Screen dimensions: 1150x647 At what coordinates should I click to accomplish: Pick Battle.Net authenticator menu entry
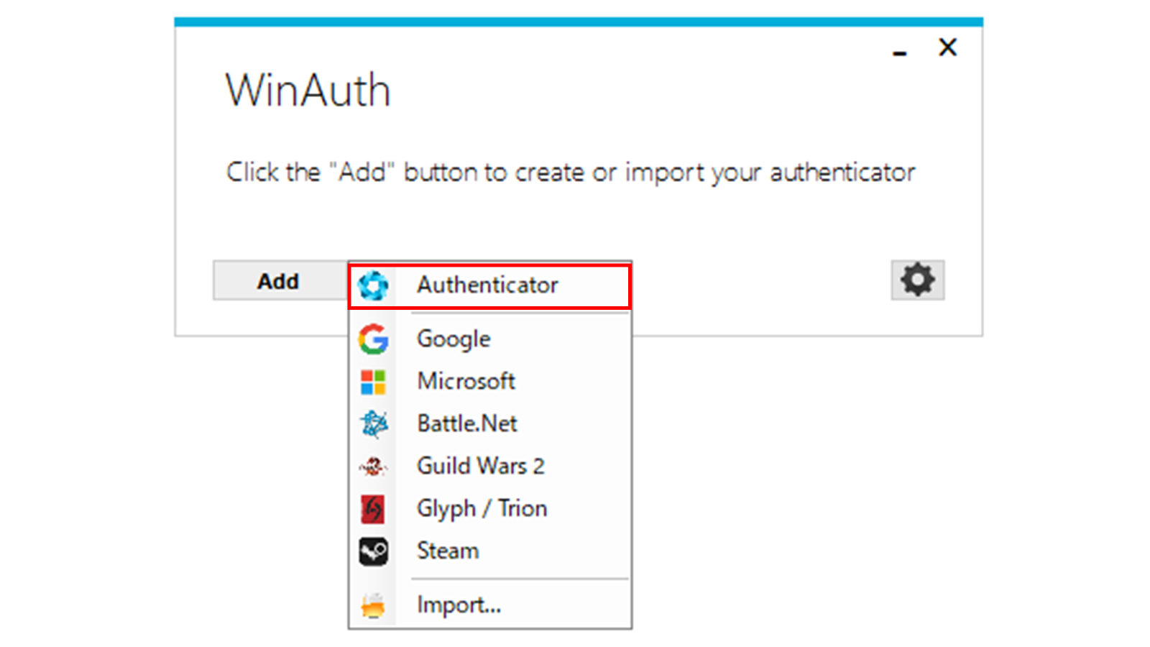pyautogui.click(x=467, y=424)
